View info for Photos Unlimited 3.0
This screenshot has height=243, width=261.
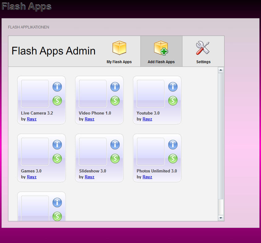(x=173, y=145)
